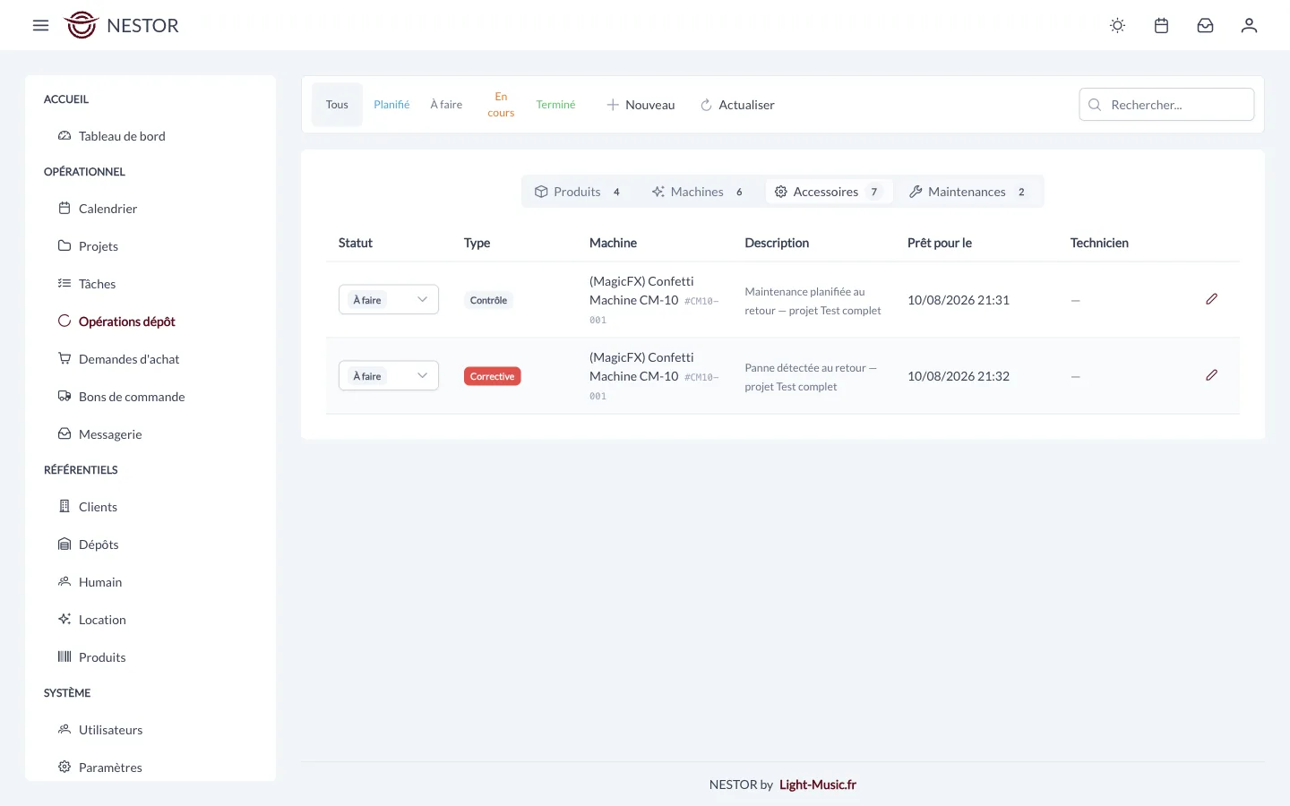
Task: Filter by Terminé status
Action: (555, 105)
